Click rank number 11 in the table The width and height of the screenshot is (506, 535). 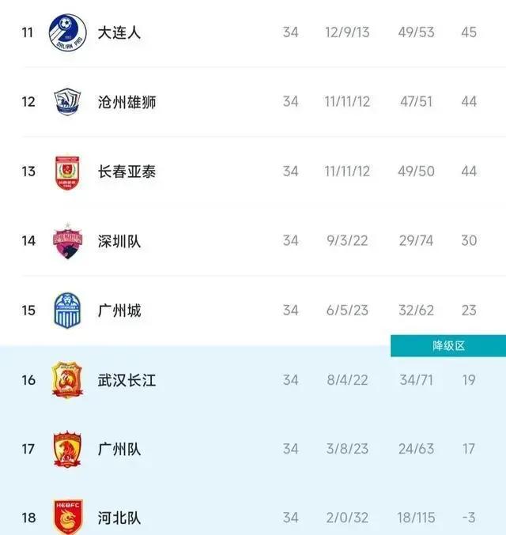28,33
